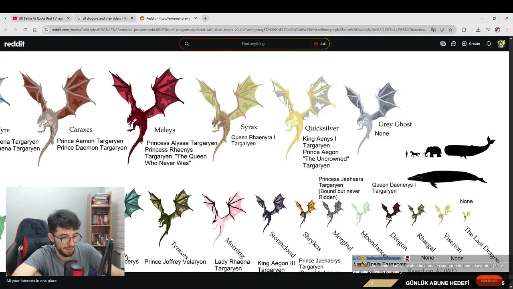Click the Find anything search field
The image size is (513, 289).
coord(253,44)
